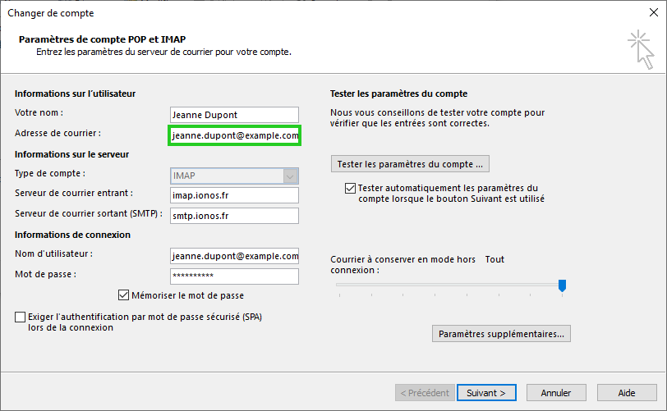Select the Mot de passe field
The width and height of the screenshot is (667, 411).
(x=234, y=276)
